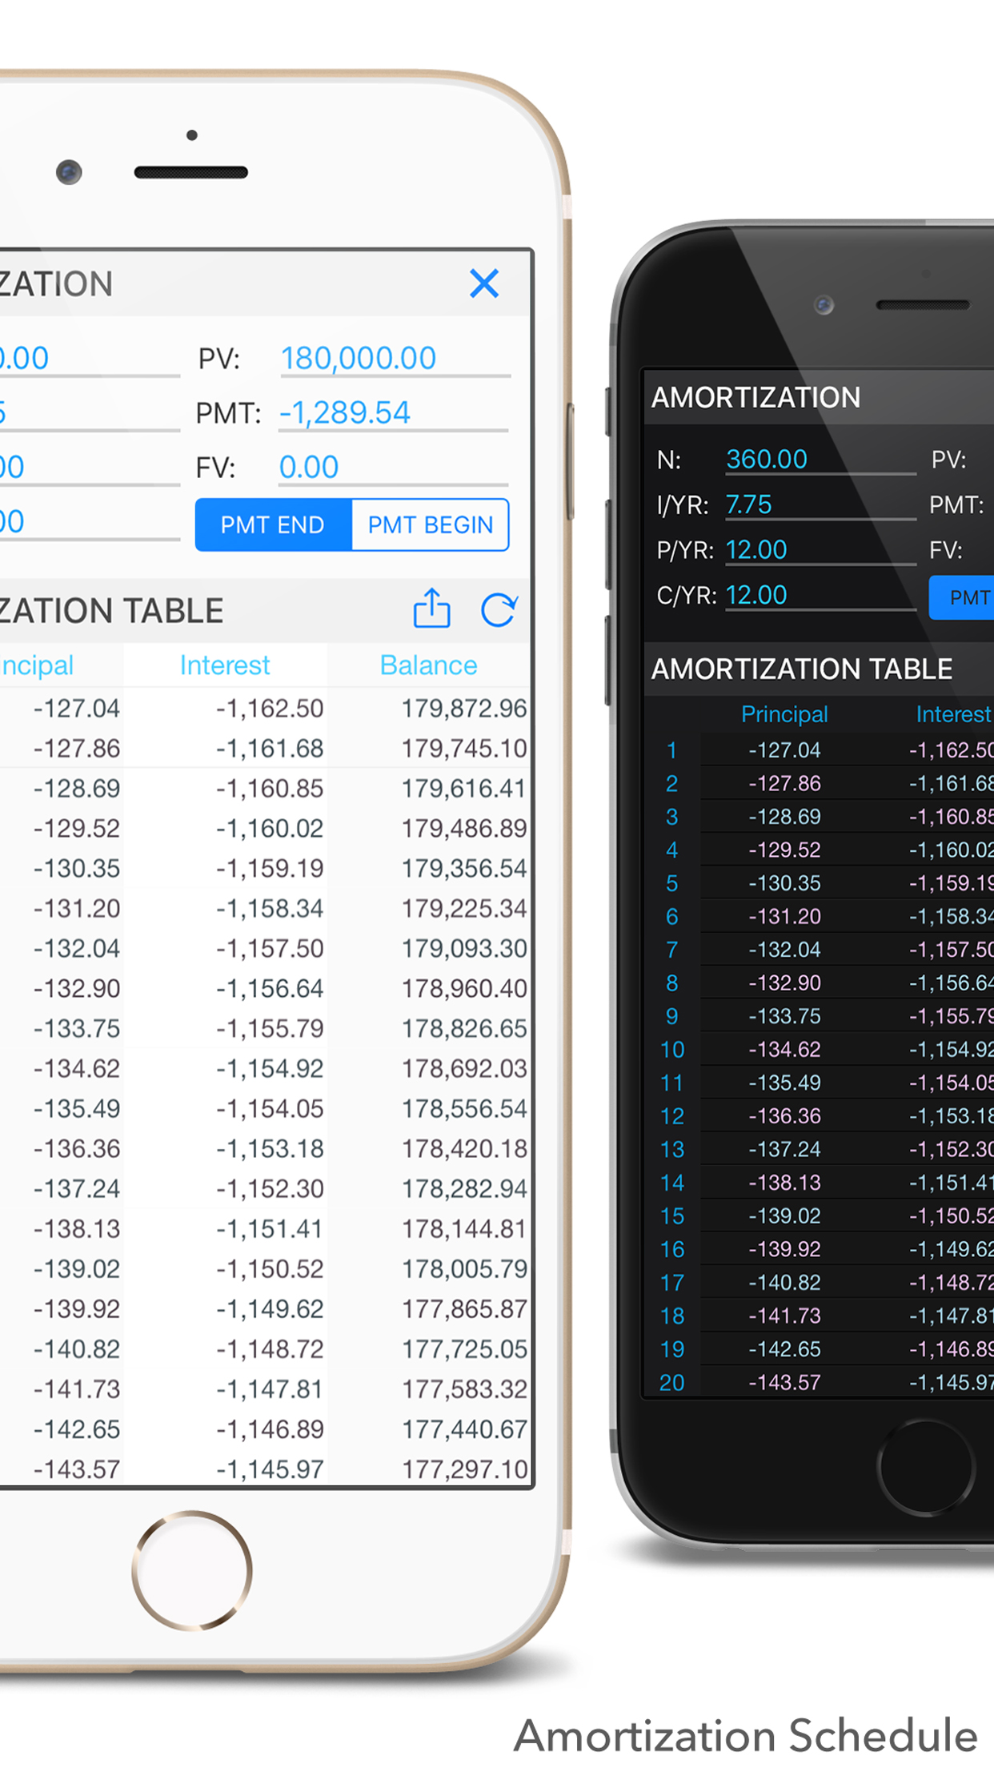
Task: Tap the Balance column header
Action: tap(428, 665)
